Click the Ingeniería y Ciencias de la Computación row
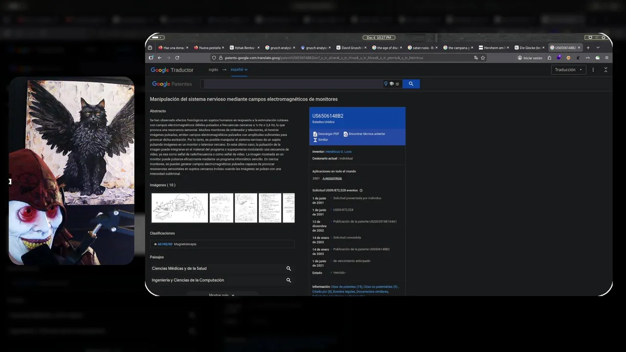Image resolution: width=626 pixels, height=352 pixels. 222,280
